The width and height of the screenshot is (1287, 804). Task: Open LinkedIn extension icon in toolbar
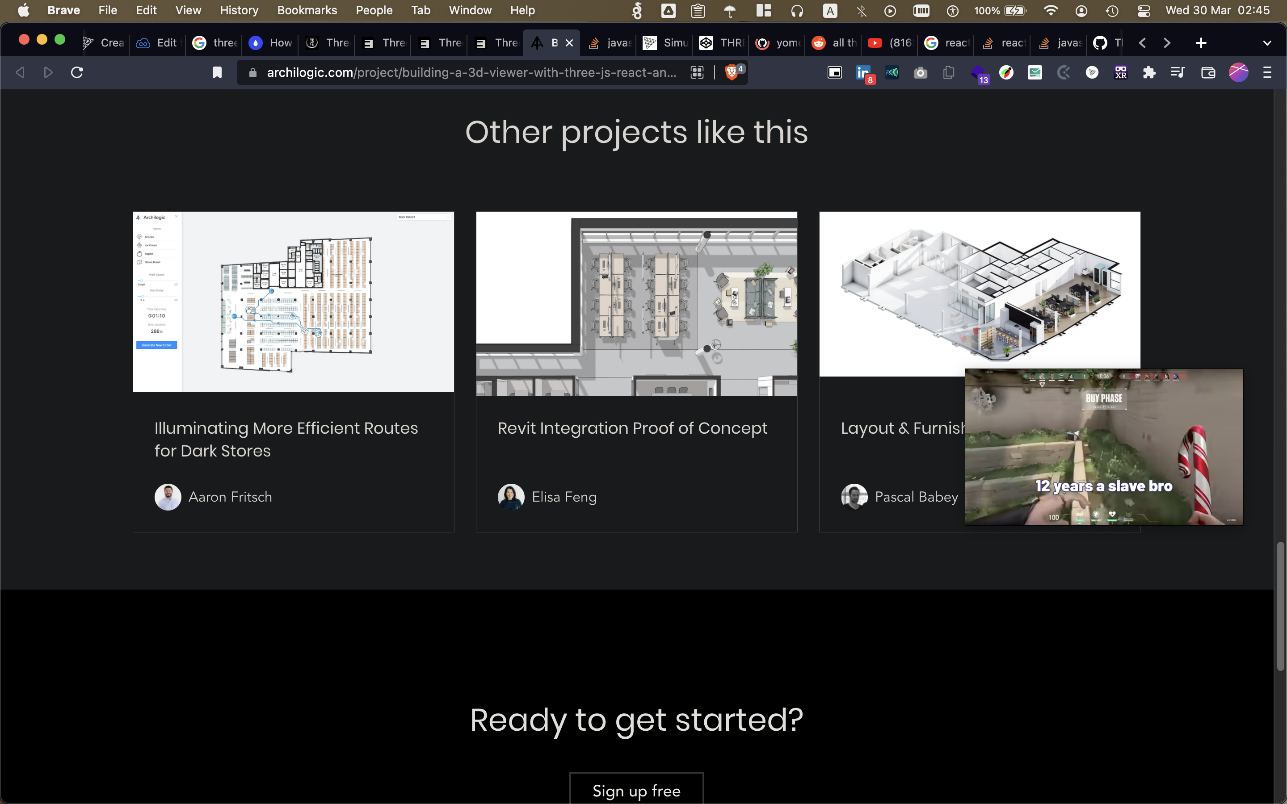point(863,72)
